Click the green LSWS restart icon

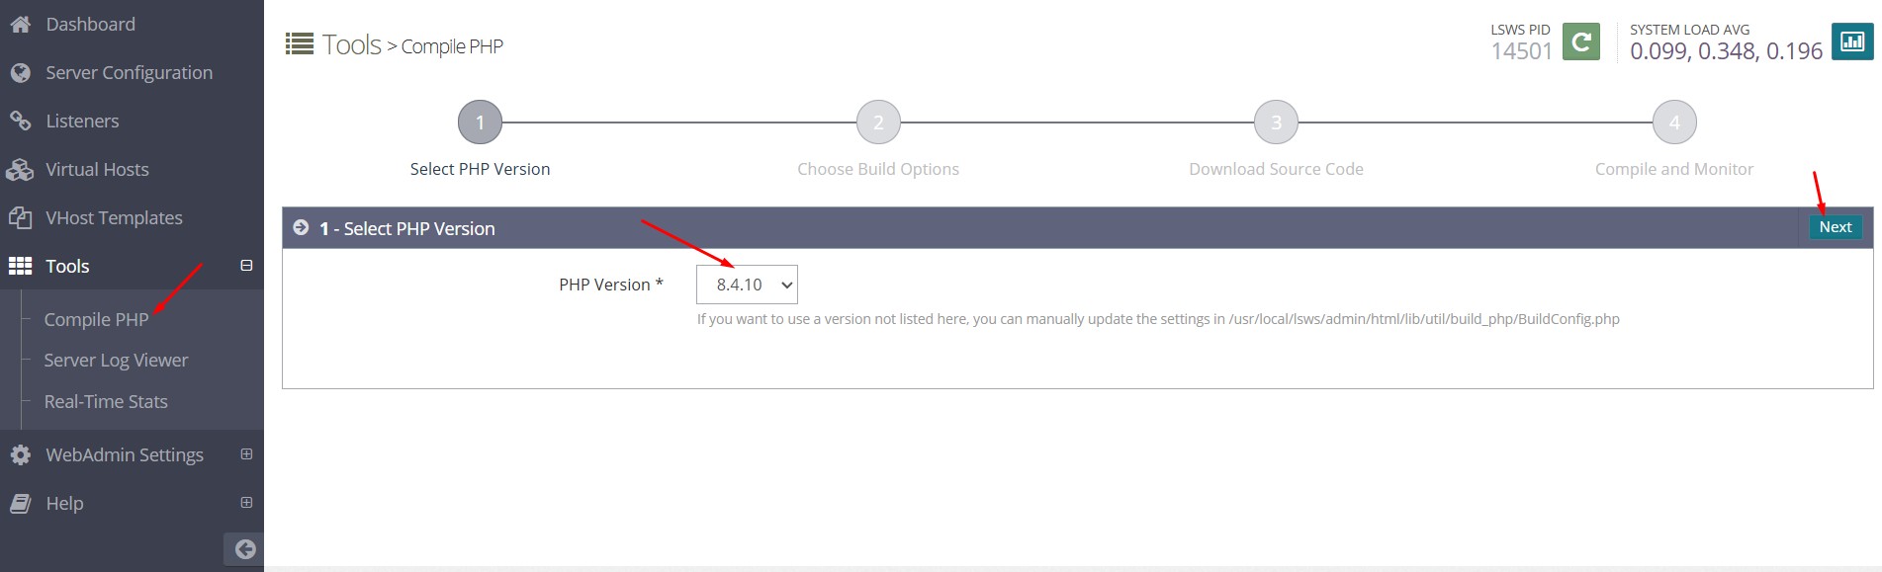click(x=1580, y=41)
